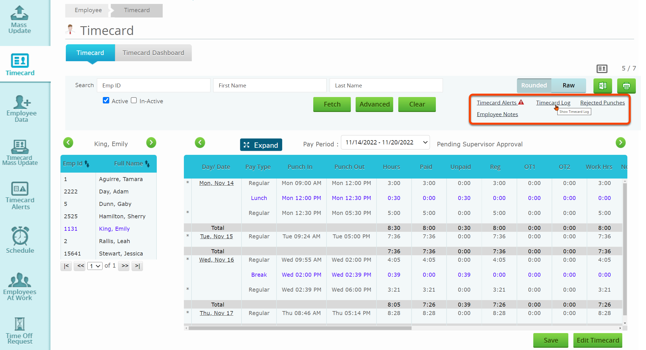Uncheck the Active checkbox
Screen dimensions: 646x350
click(x=106, y=100)
